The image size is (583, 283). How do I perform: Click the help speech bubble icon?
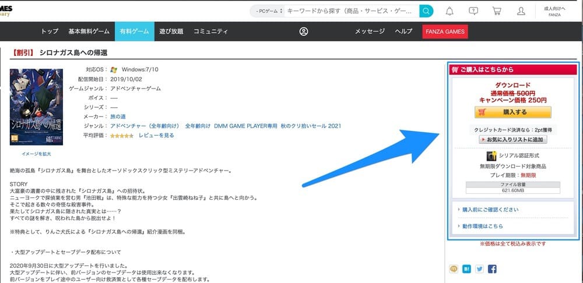(473, 11)
